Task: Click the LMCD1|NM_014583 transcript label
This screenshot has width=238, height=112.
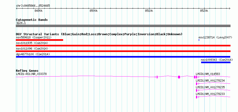Action: coord(208,74)
